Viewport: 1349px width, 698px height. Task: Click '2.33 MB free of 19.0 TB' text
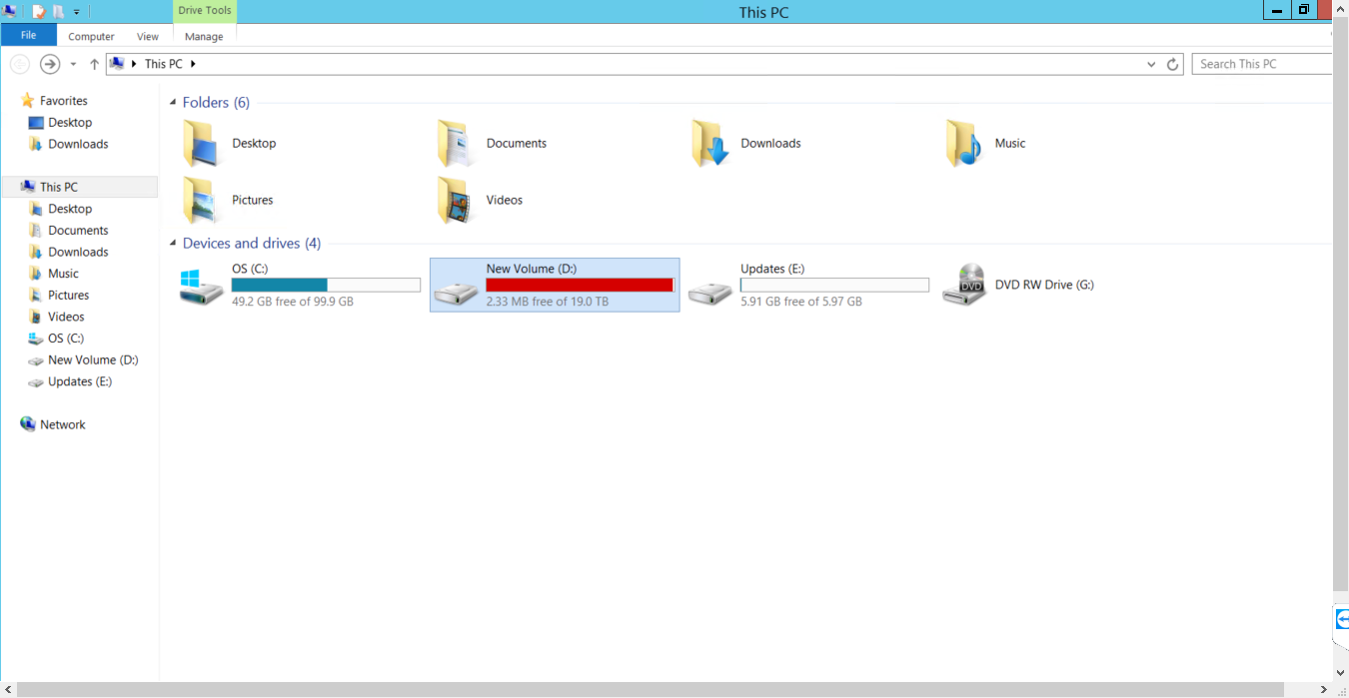pos(548,302)
